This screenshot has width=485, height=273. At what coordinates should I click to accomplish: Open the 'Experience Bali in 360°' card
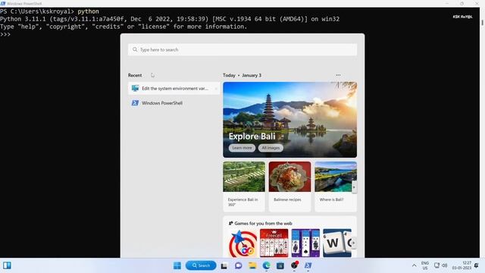tap(244, 187)
